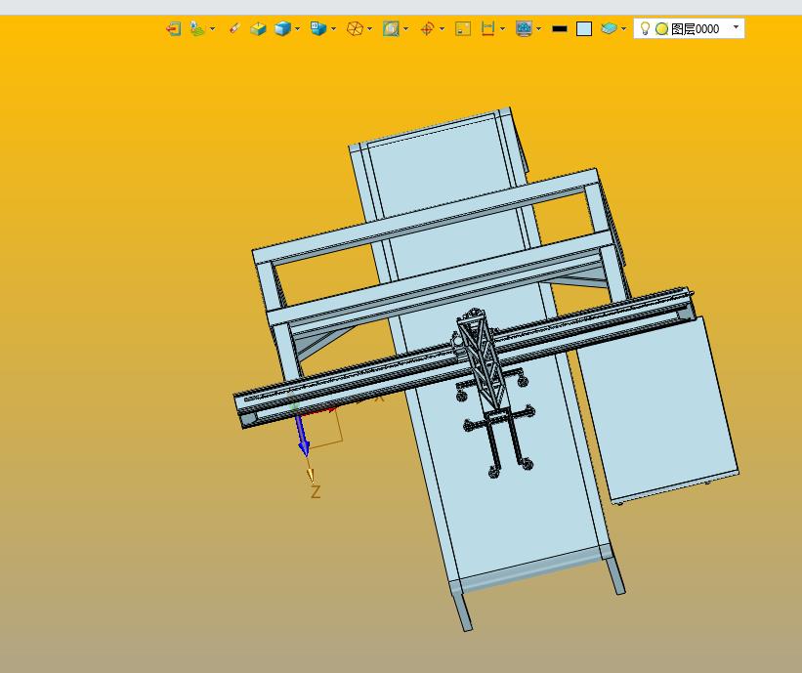802x673 pixels.
Task: Click the red crosshair target icon
Action: [x=427, y=28]
